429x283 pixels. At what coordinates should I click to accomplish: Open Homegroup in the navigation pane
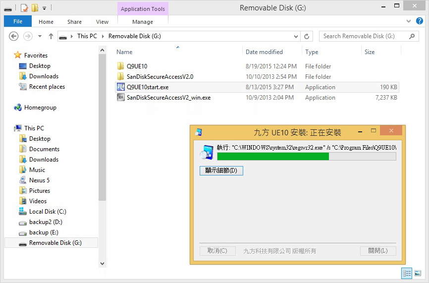[40, 107]
